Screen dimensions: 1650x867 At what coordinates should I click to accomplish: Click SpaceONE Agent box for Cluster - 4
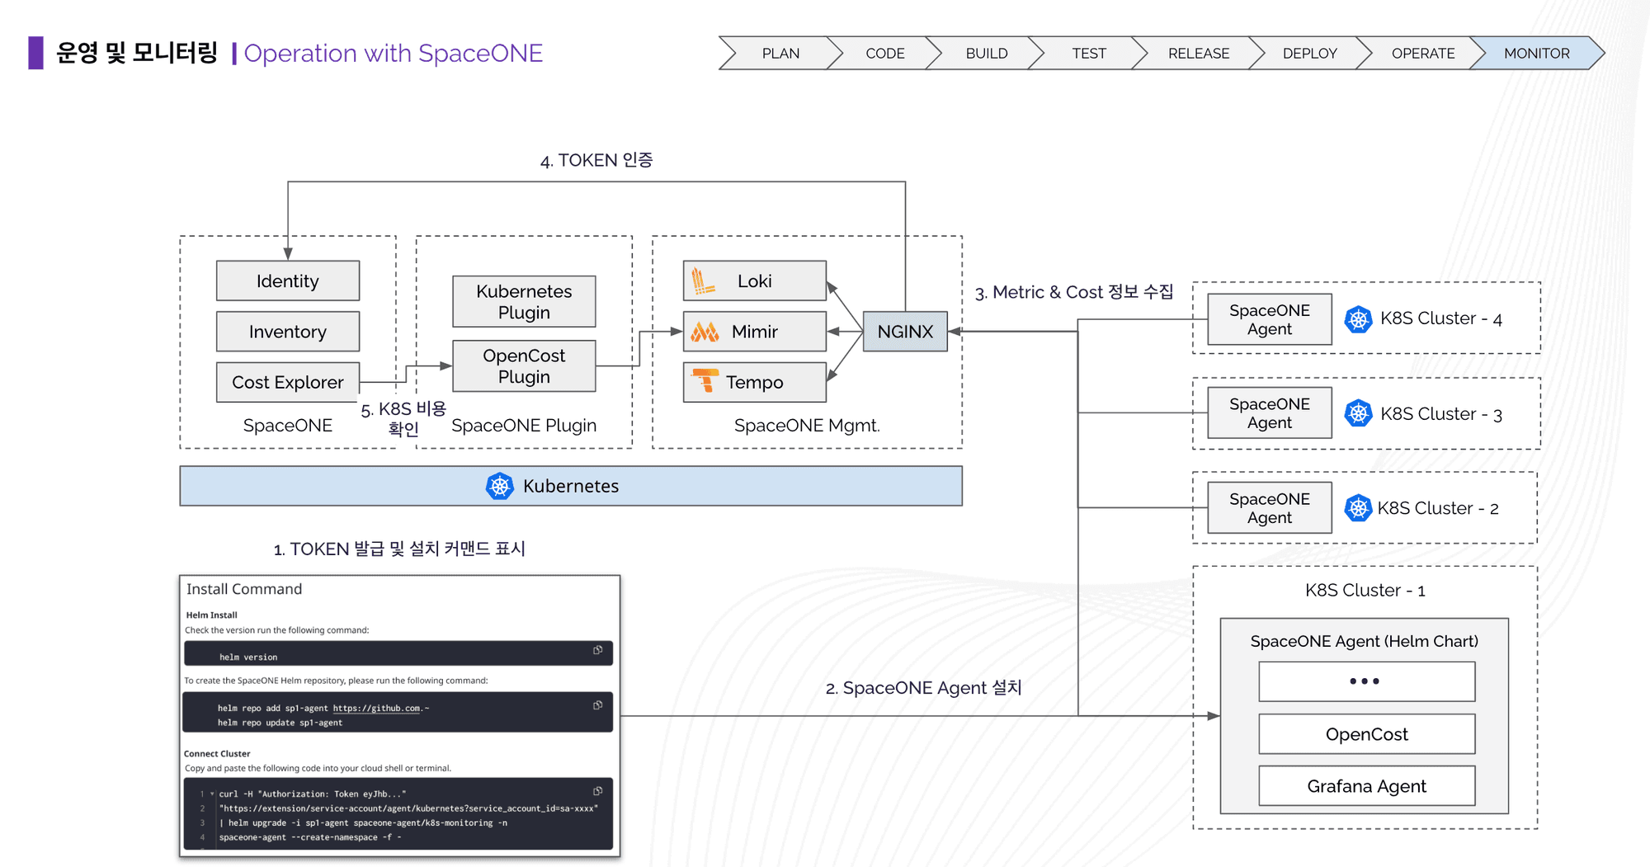pos(1270,319)
